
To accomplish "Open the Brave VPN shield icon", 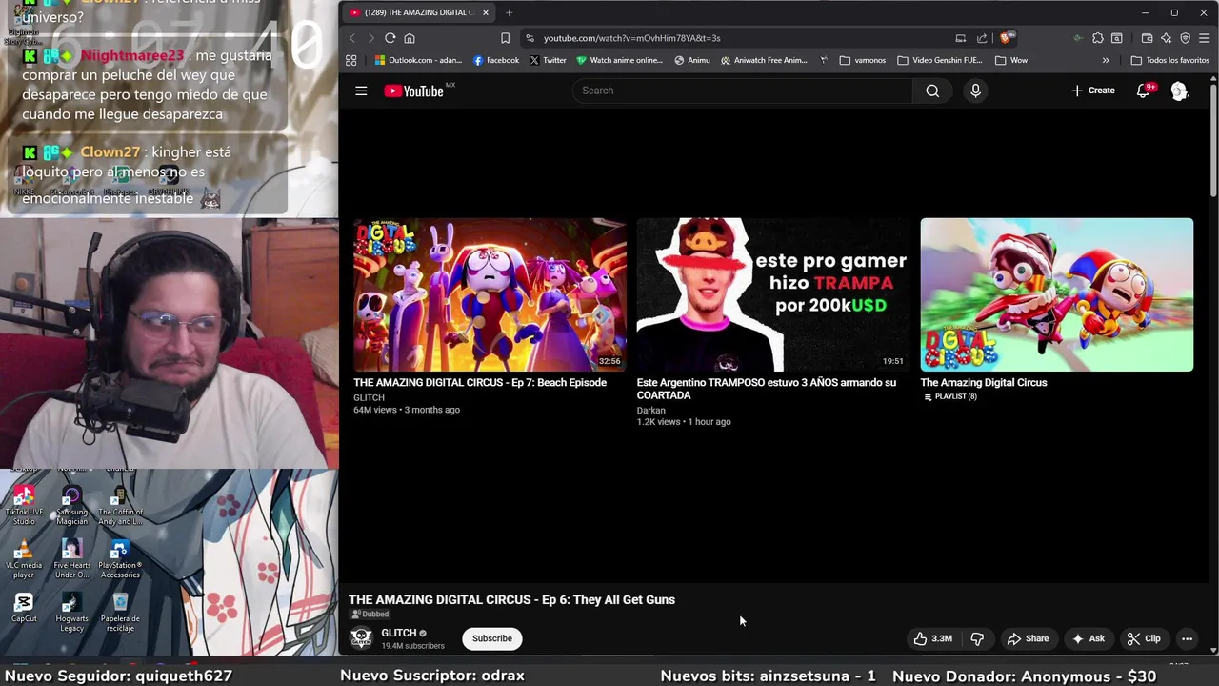I will [1185, 38].
